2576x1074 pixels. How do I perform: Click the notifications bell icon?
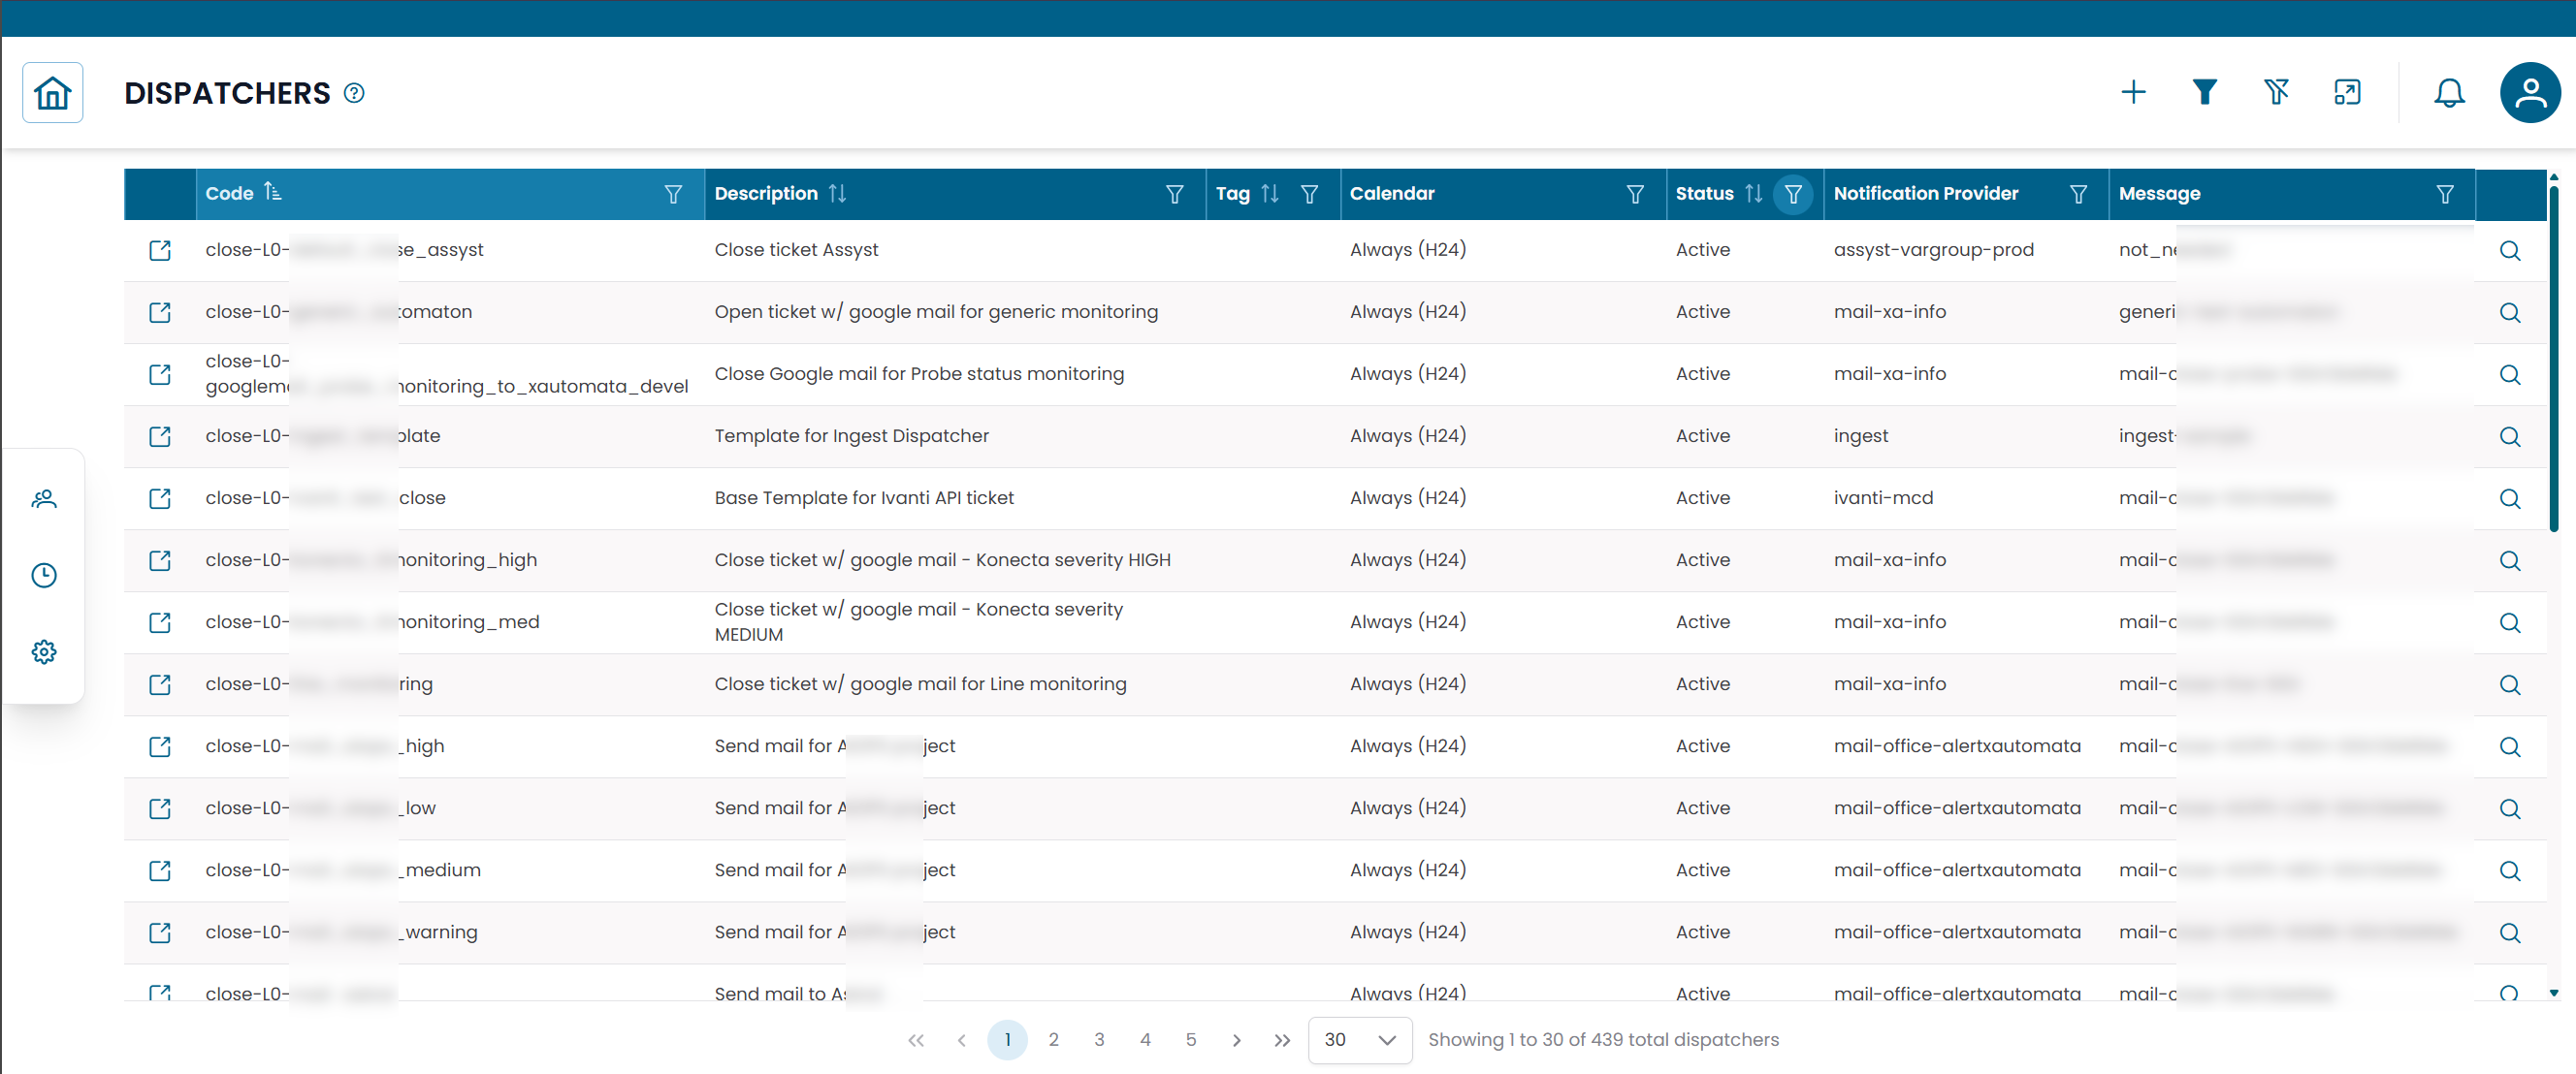tap(2448, 93)
